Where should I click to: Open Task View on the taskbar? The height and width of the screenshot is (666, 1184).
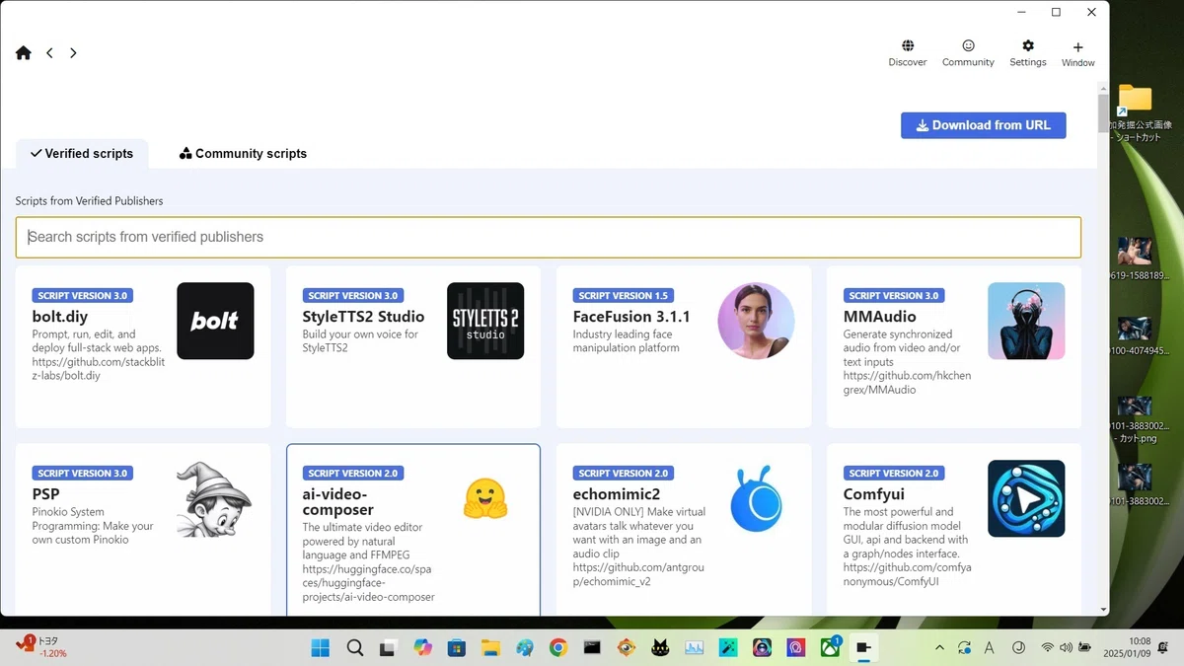point(389,648)
